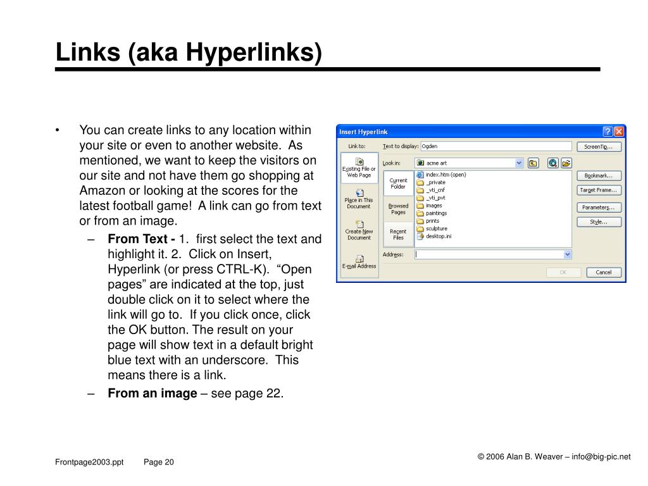
Task: Switch to the Recent Files tab
Action: pyautogui.click(x=399, y=235)
